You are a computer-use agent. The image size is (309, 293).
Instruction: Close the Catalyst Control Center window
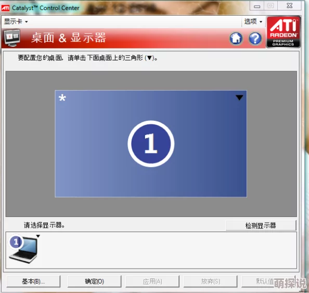click(289, 6)
